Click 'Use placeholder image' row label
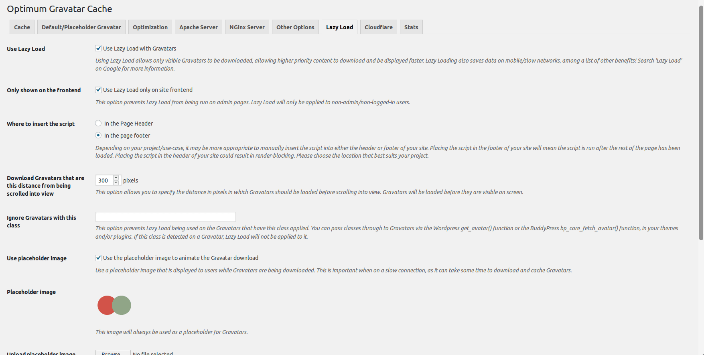The width and height of the screenshot is (704, 355). point(37,258)
